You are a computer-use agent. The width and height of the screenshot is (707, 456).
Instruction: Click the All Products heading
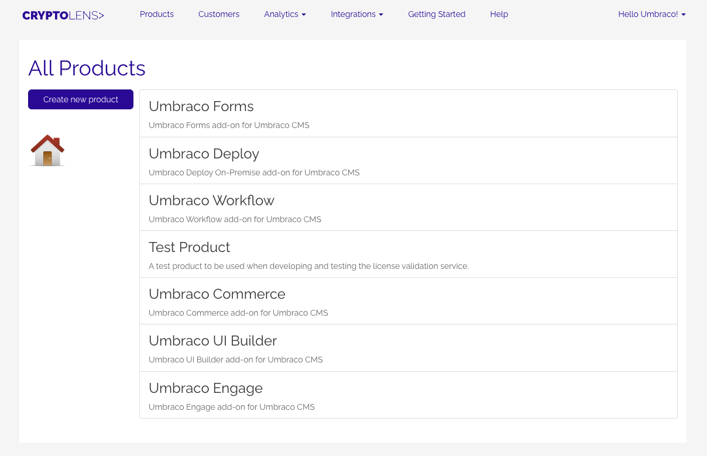coord(87,68)
